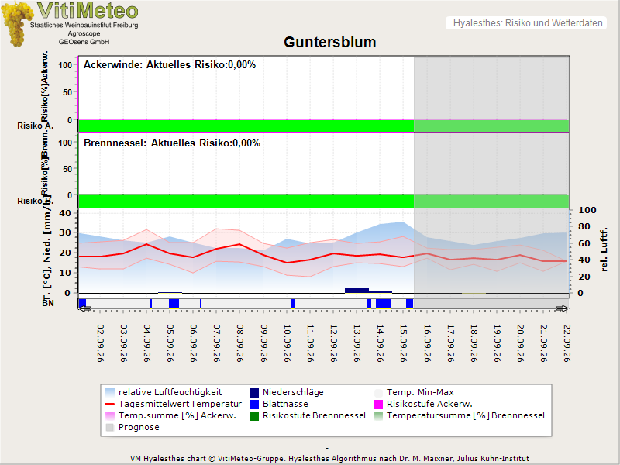Click the 20.09.26 date label
620x465 pixels.
[x=521, y=343]
